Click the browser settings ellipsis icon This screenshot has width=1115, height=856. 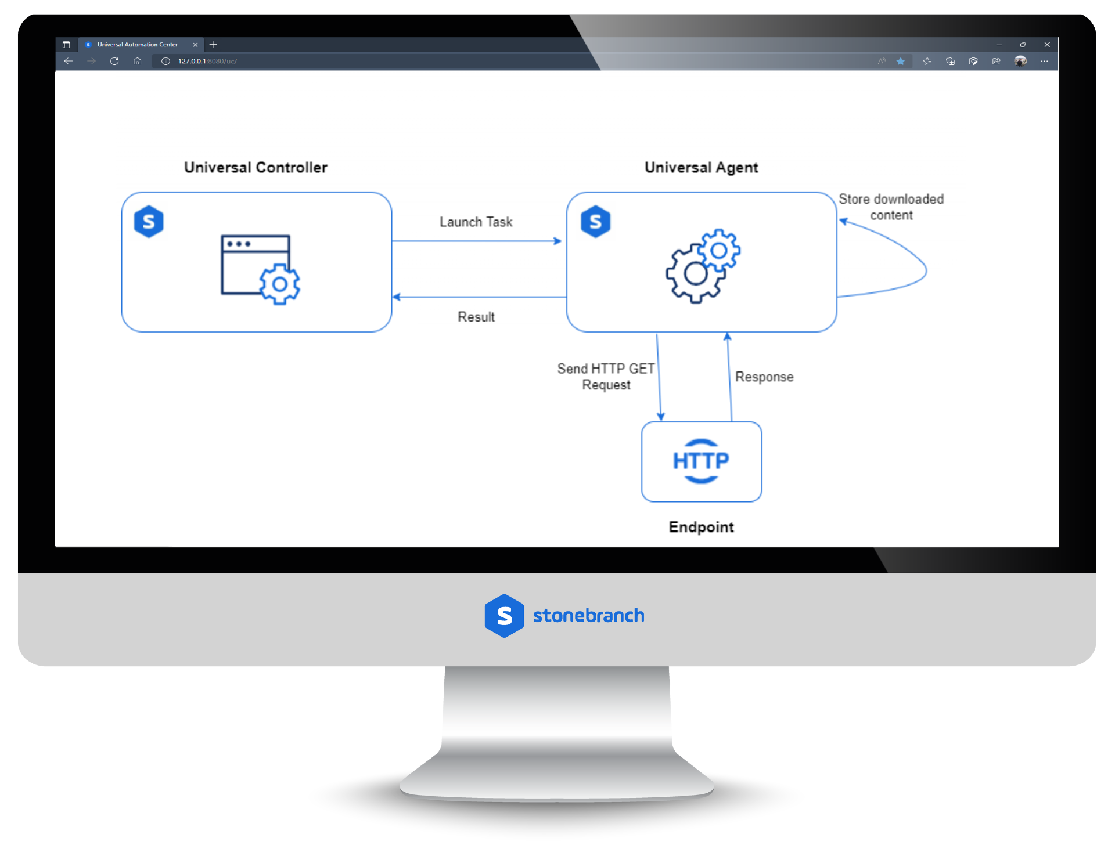pos(1050,60)
